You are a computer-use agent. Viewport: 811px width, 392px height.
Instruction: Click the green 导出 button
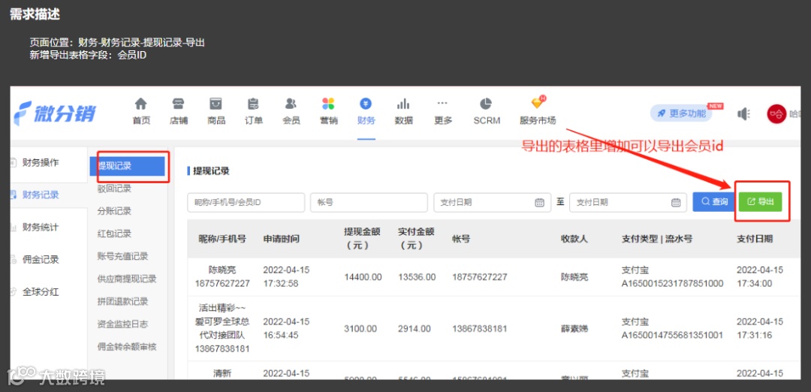coord(760,202)
